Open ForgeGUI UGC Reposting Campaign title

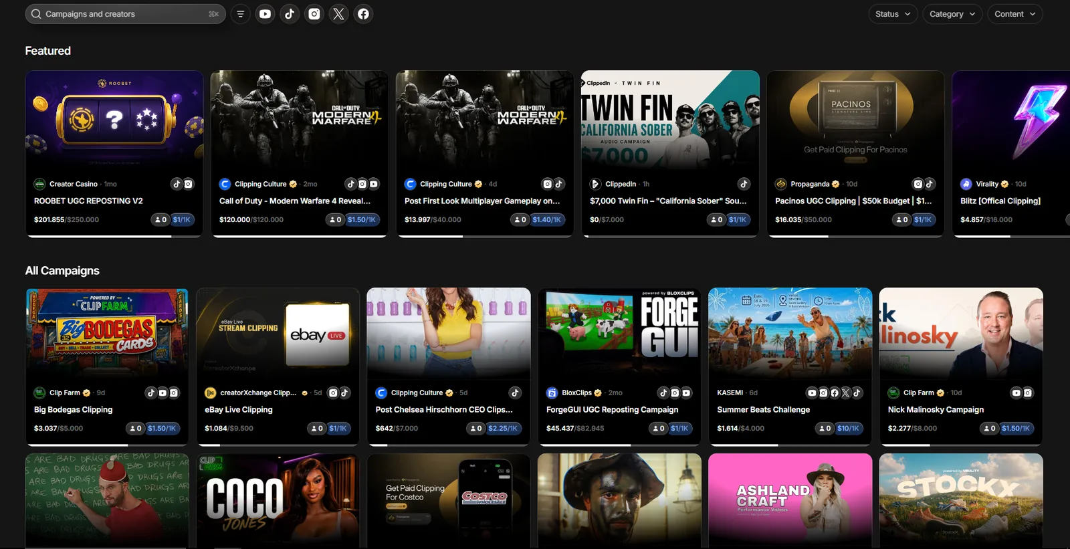click(x=612, y=410)
